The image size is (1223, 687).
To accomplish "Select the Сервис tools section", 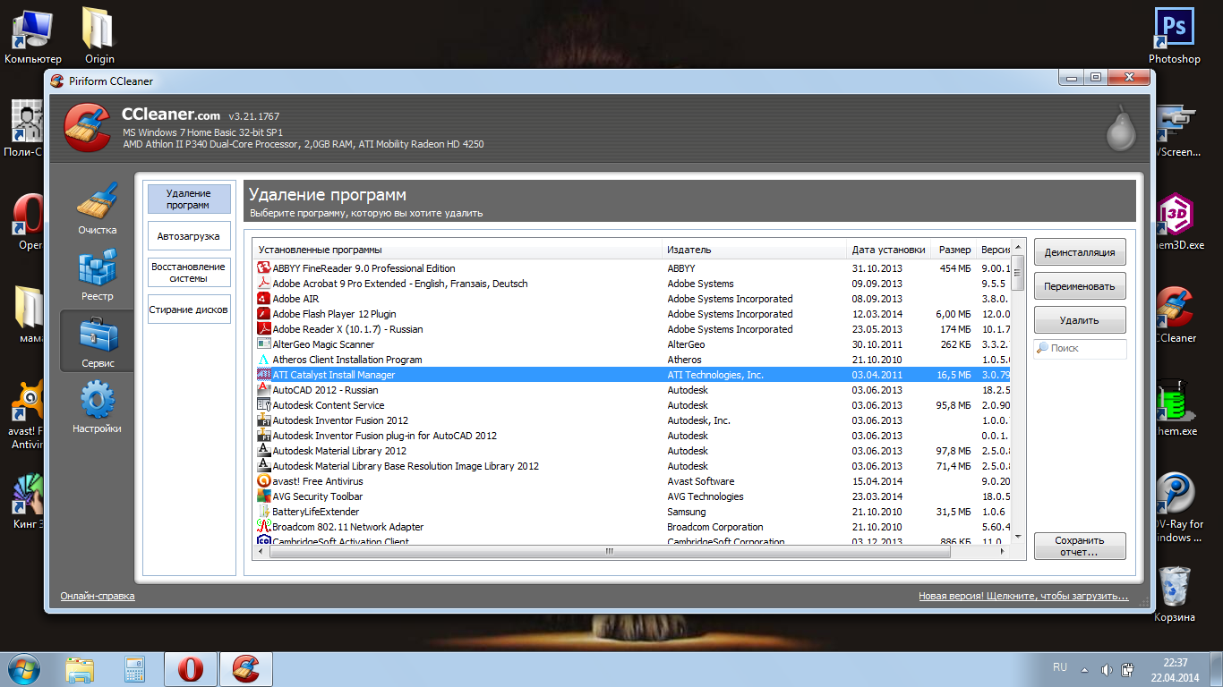I will point(97,342).
